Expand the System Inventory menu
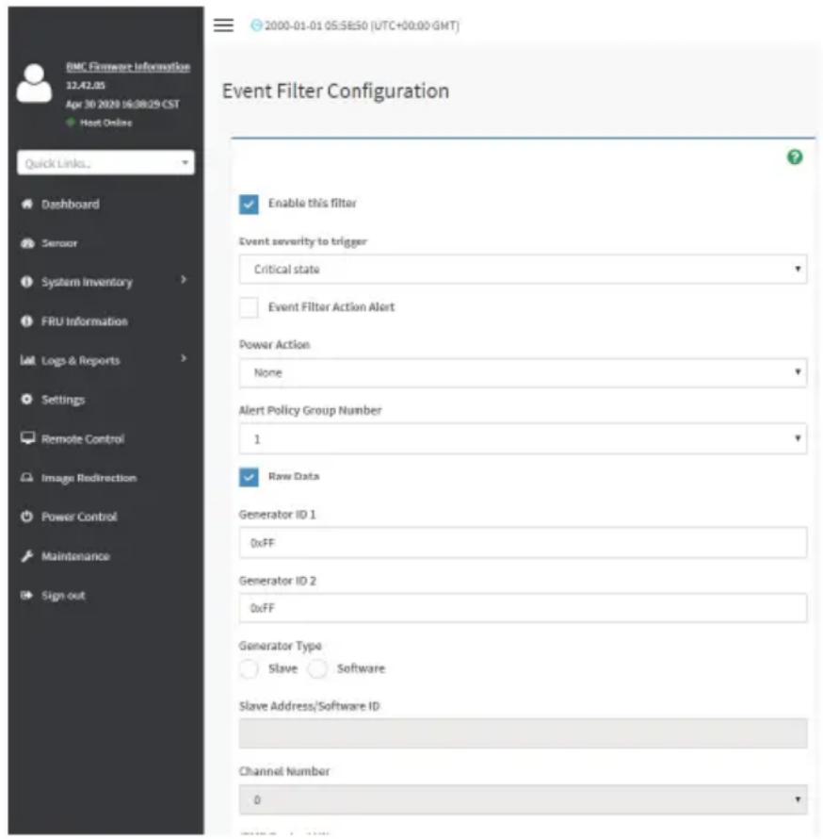This screenshot has height=839, width=823. [x=104, y=282]
